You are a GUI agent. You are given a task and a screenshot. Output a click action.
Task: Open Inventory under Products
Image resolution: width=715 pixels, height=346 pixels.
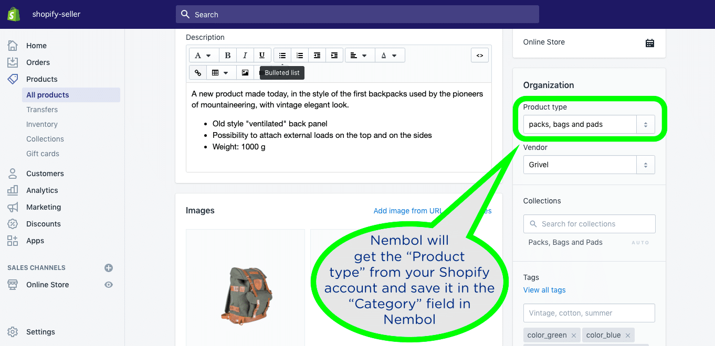pos(42,124)
